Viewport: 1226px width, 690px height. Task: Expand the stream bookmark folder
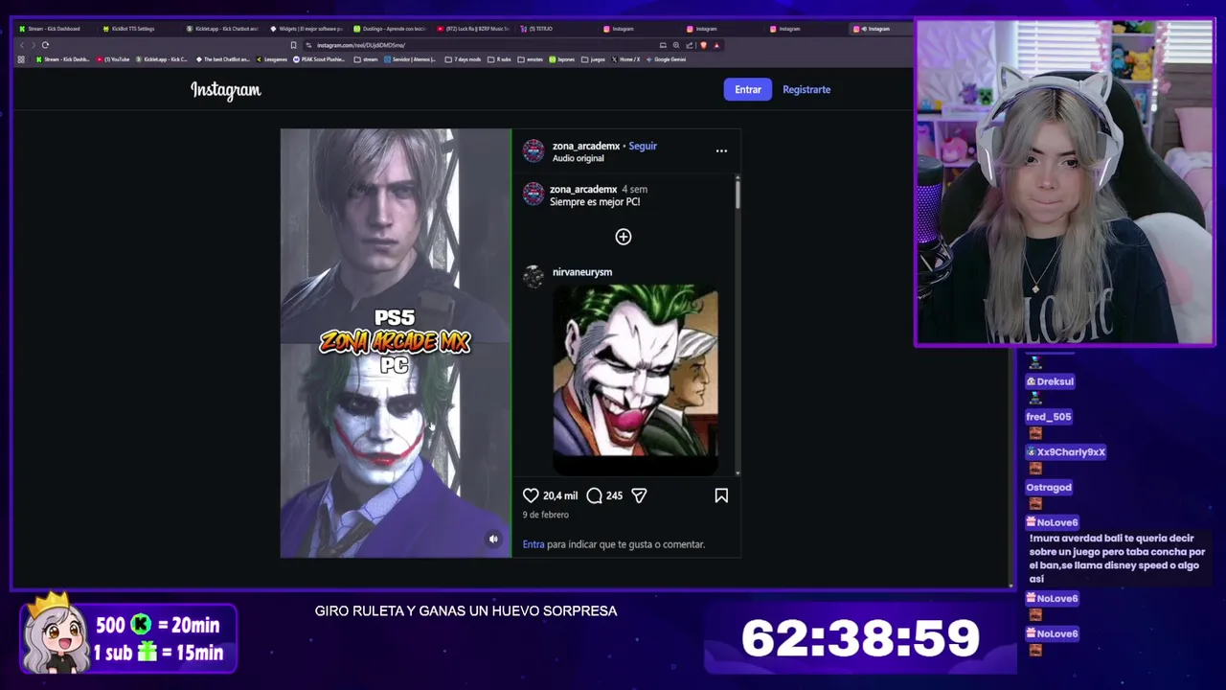(366, 59)
